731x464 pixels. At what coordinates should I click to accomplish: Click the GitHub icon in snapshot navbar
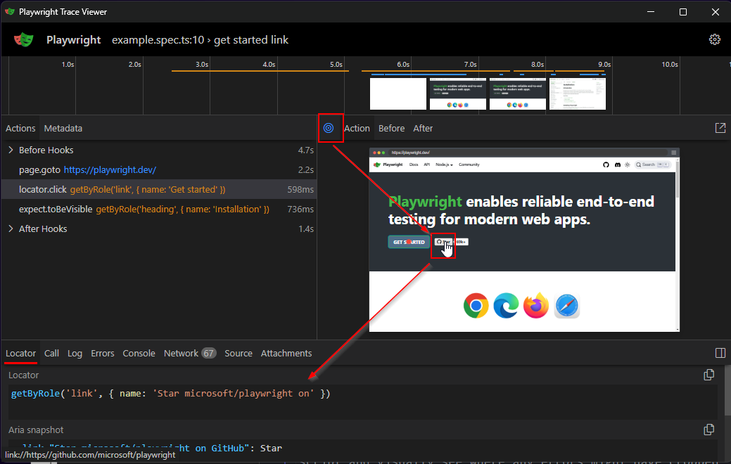pyautogui.click(x=606, y=165)
